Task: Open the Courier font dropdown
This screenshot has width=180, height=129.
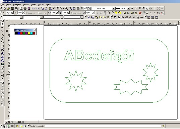Action: click(x=113, y=9)
